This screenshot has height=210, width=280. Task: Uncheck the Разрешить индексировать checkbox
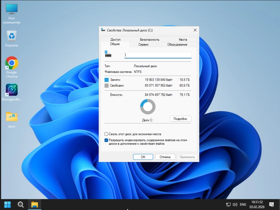coord(106,140)
